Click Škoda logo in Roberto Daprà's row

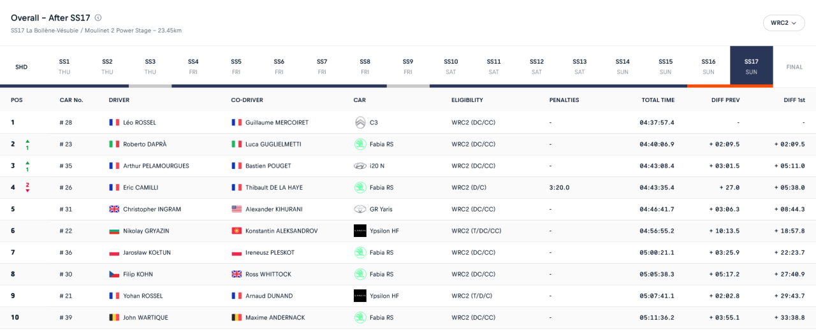click(x=360, y=144)
